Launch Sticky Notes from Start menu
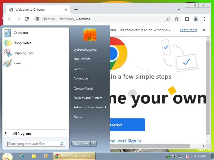Viewport: 214px width, 160px height. [36, 43]
